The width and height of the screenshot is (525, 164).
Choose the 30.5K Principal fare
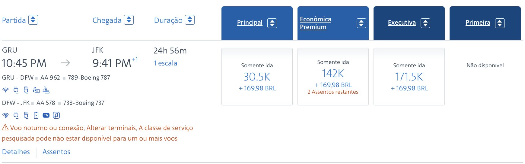pos(257,77)
